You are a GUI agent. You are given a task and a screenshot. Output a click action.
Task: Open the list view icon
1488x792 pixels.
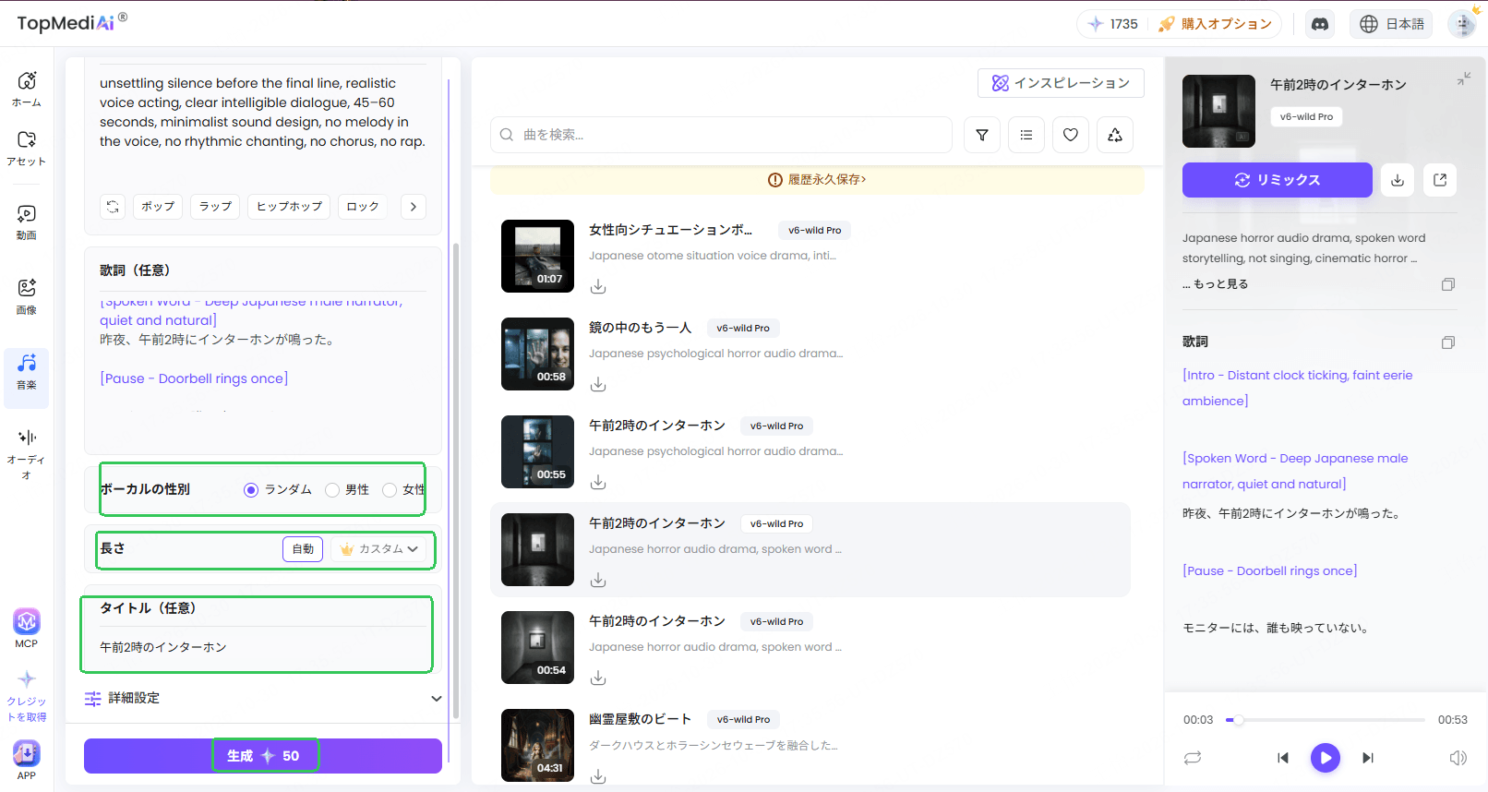click(x=1026, y=135)
